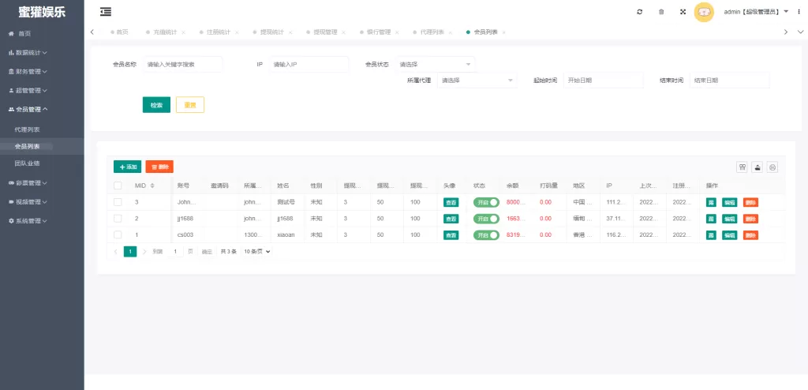Click the small 跟 button for John row
Viewport: 808px width, 390px height.
(711, 202)
